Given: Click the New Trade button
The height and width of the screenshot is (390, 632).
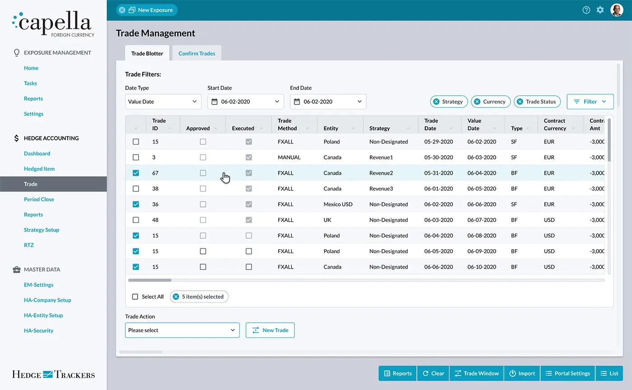Looking at the screenshot, I should coord(270,330).
